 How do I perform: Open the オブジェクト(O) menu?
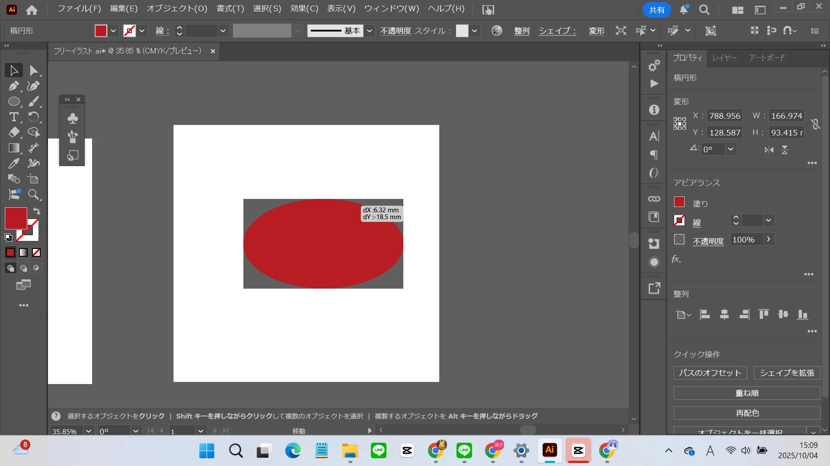[177, 9]
